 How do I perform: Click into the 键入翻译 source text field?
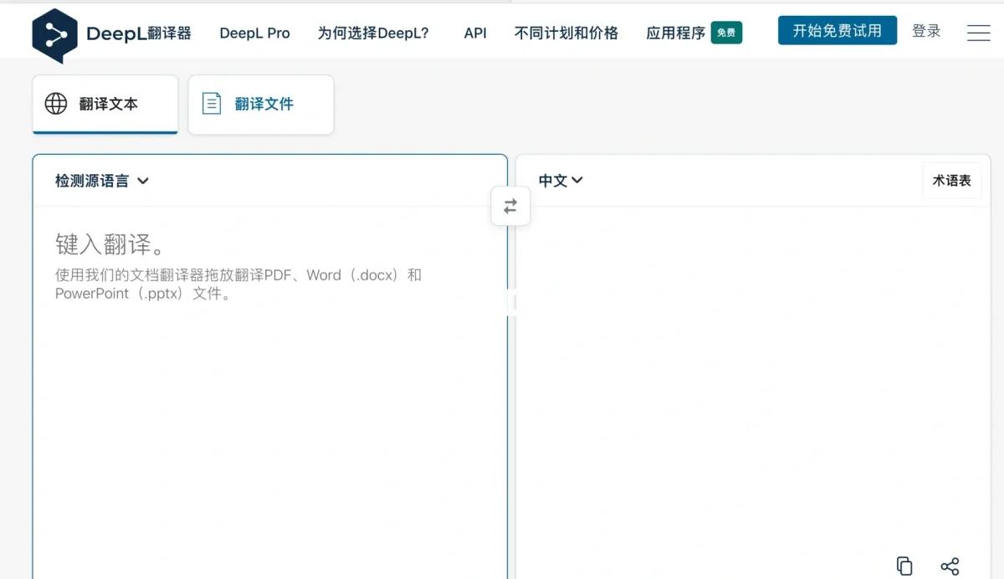click(x=270, y=393)
